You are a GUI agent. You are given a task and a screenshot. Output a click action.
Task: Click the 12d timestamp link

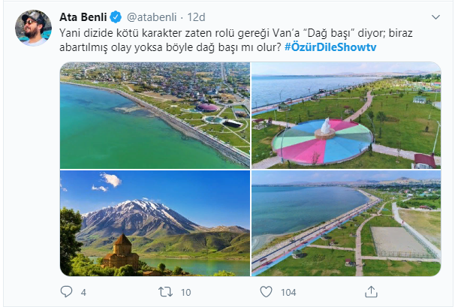(196, 17)
